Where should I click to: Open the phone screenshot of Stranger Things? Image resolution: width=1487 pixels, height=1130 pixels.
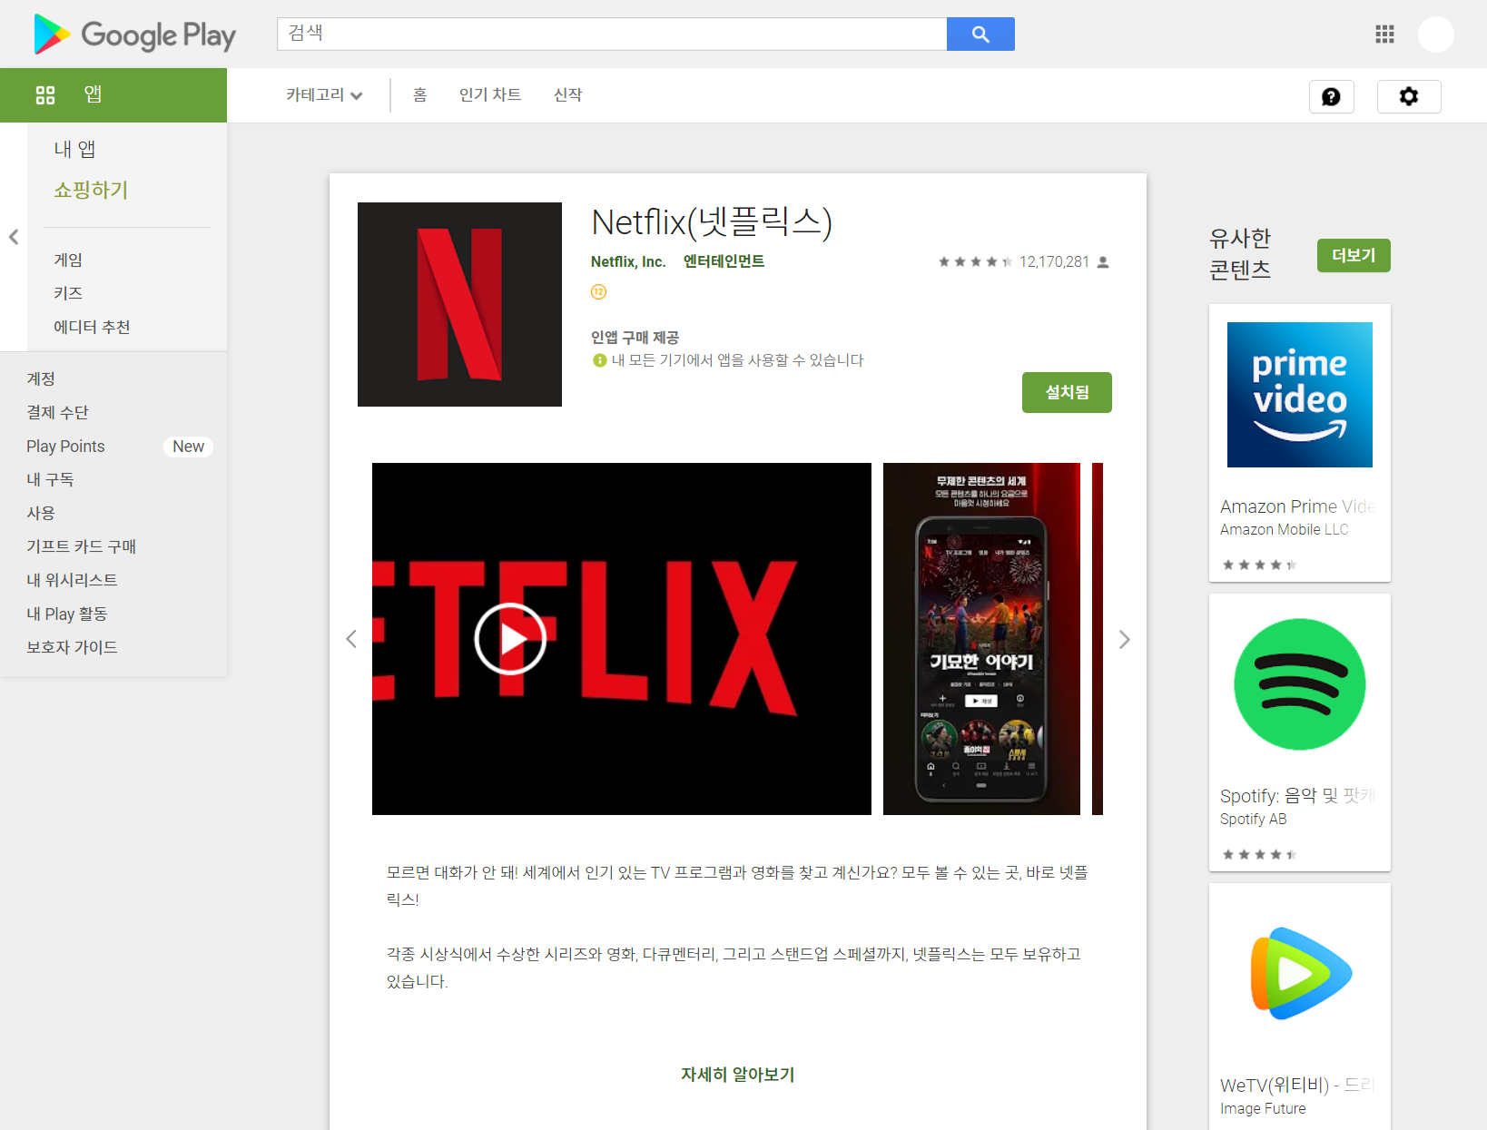pyautogui.click(x=981, y=639)
